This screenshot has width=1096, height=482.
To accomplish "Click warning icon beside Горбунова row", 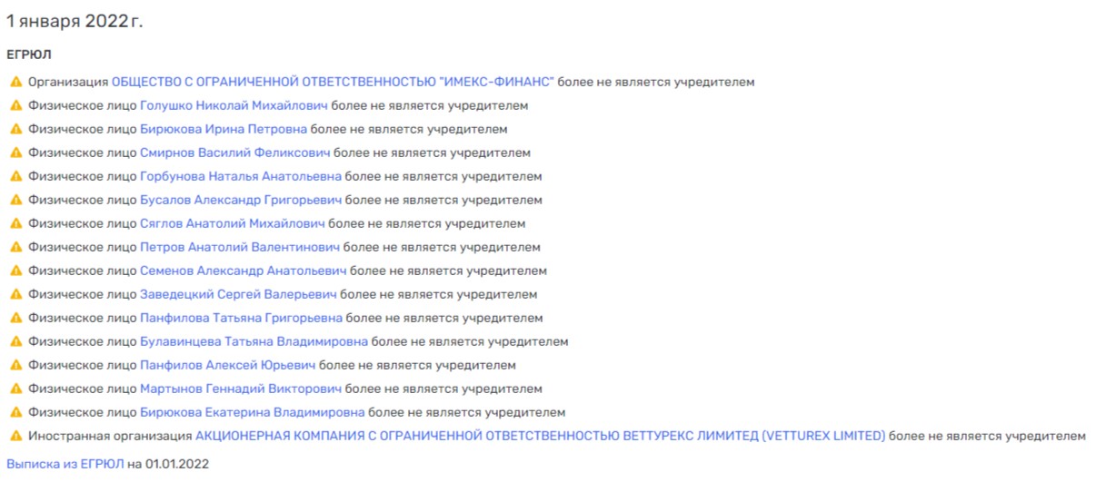I will [x=15, y=176].
